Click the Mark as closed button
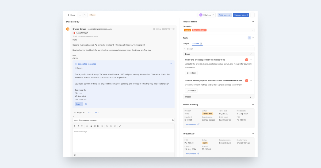 pos(241,15)
